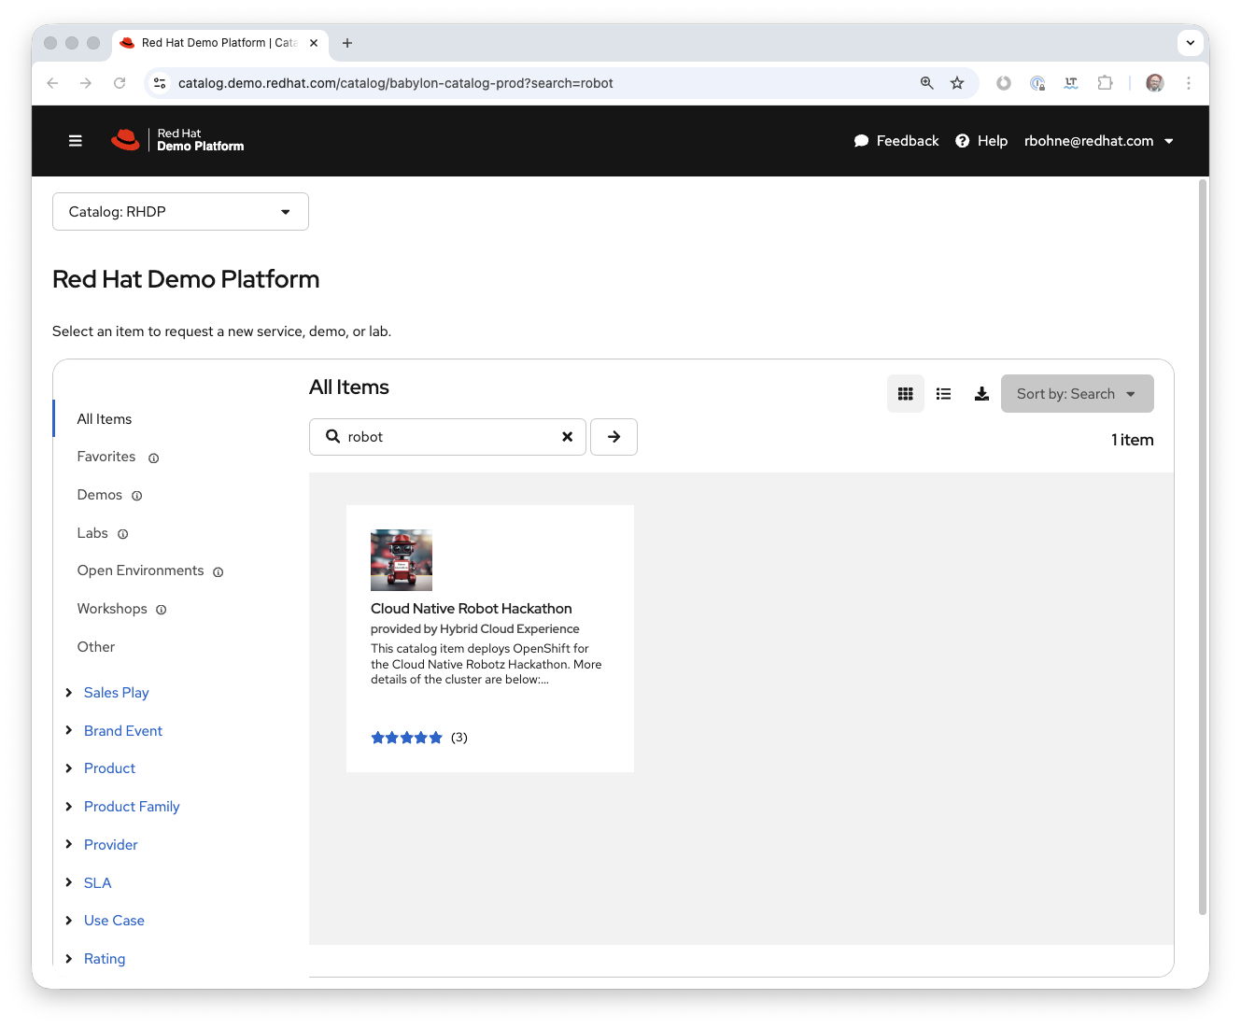Open the Sort by: Search dropdown
The width and height of the screenshot is (1241, 1028).
pyautogui.click(x=1077, y=394)
